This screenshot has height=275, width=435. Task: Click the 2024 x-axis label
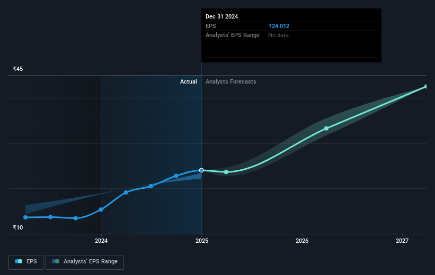point(101,241)
